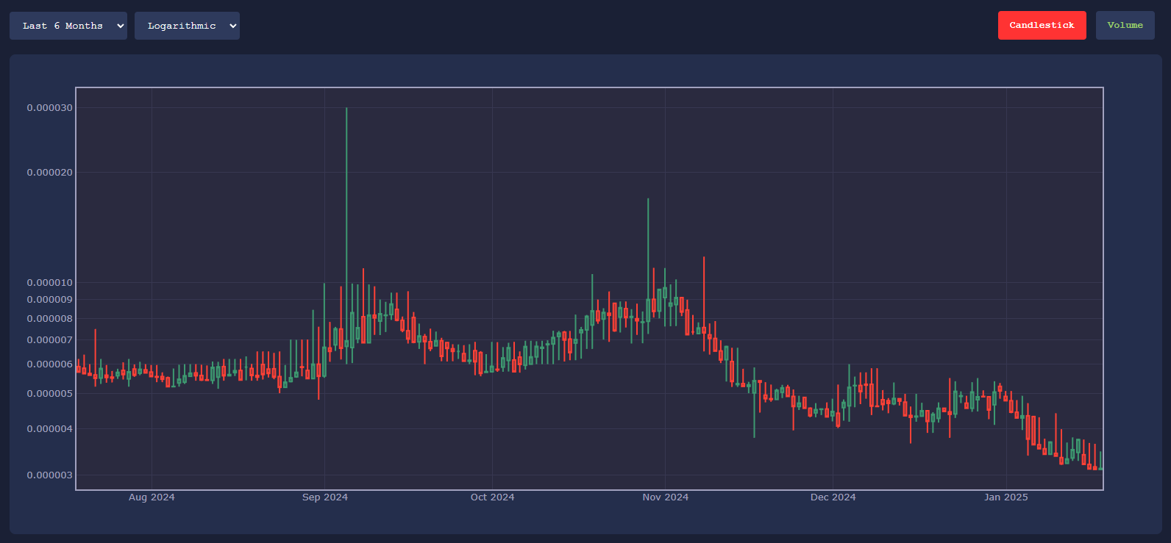Click the 0.000003 price axis label
Screen dimensions: 1171x543
point(50,475)
